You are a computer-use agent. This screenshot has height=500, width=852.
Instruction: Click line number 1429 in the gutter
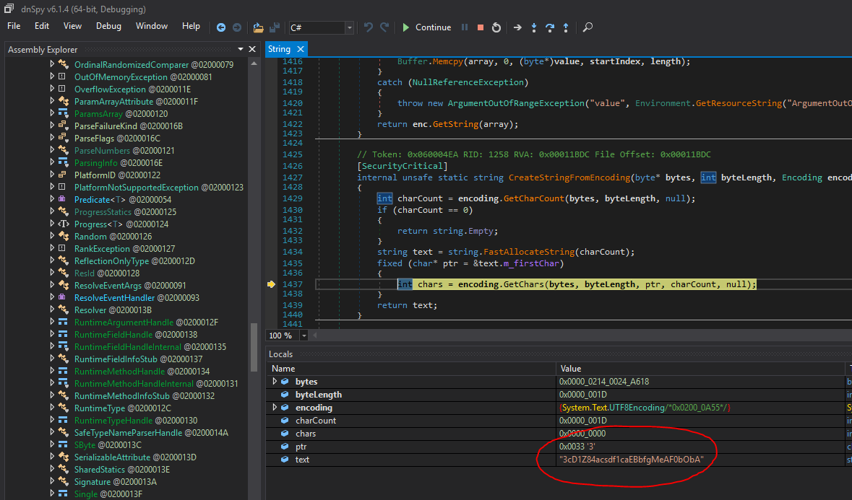(x=293, y=198)
